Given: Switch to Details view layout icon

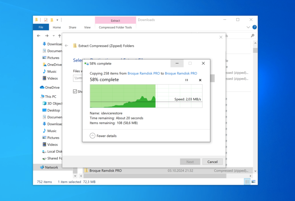Looking at the screenshot, I should [247, 182].
